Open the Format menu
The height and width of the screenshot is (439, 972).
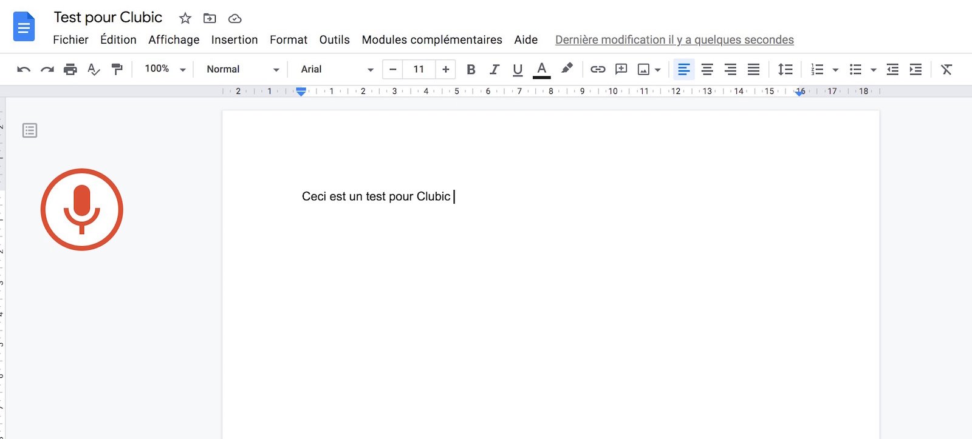pos(289,39)
